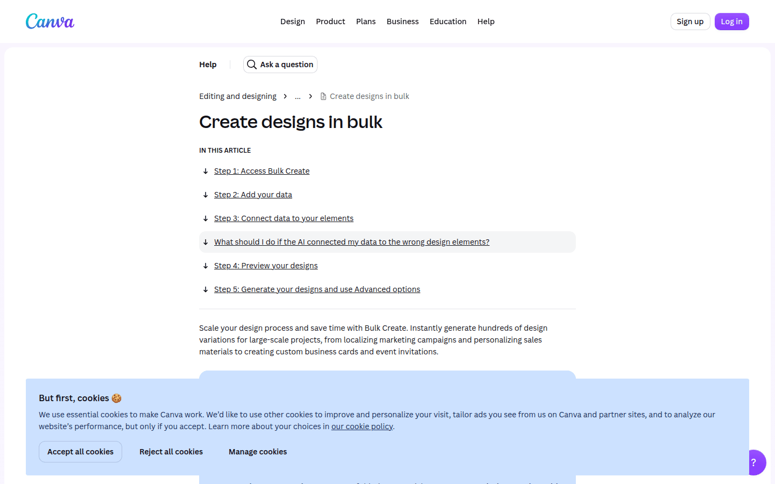Open the Help menu in top navigation
Screen dimensions: 775x484
tap(486, 22)
